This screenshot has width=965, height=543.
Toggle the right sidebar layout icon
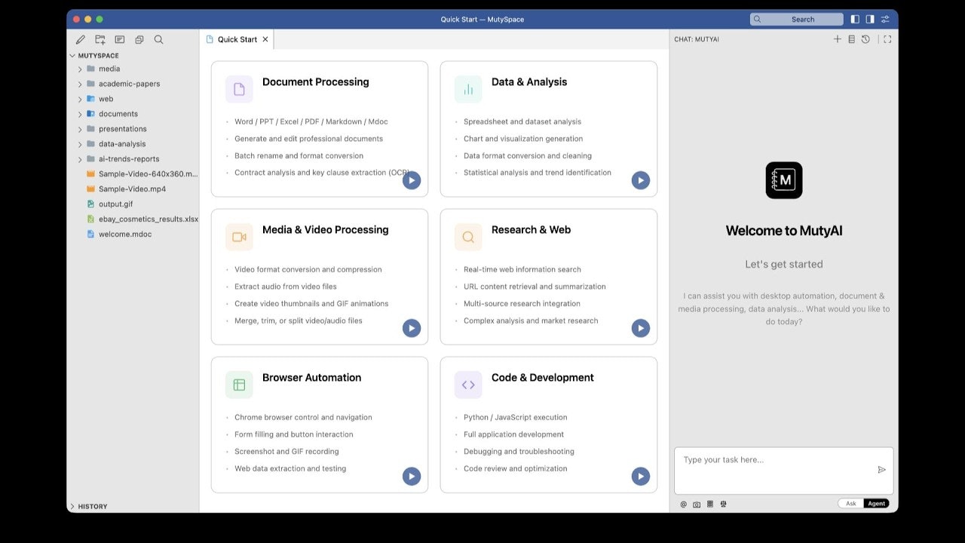[x=870, y=19]
